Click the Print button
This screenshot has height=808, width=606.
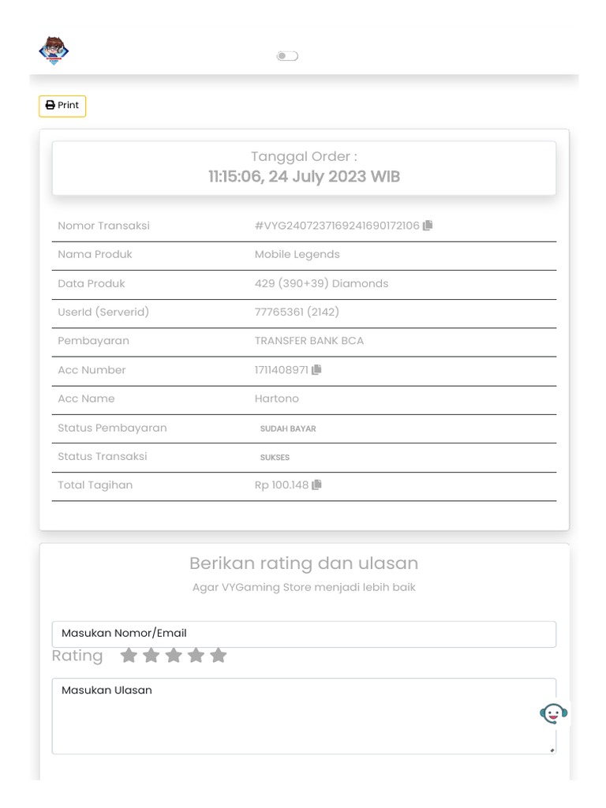(62, 106)
